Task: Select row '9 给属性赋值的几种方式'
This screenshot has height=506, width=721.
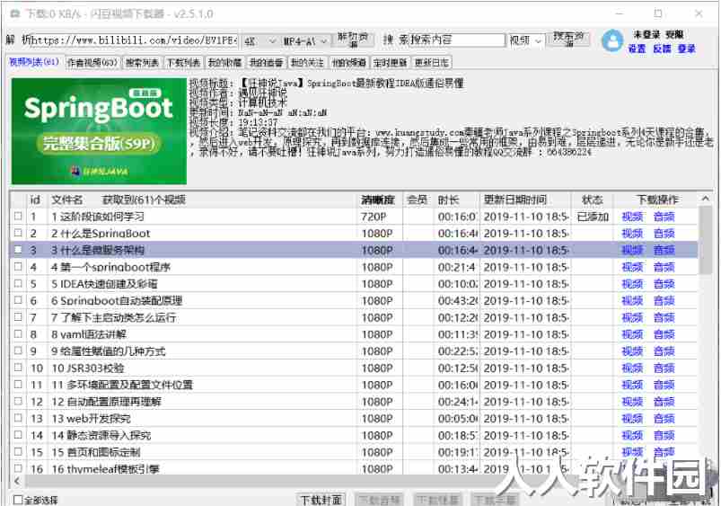Action: click(x=353, y=351)
